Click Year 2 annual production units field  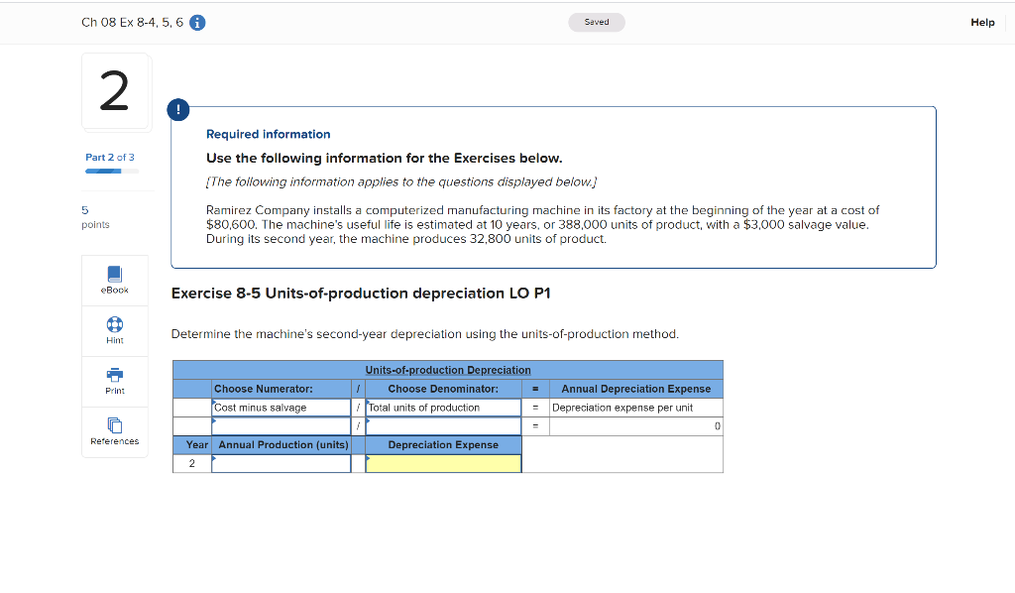pos(281,463)
